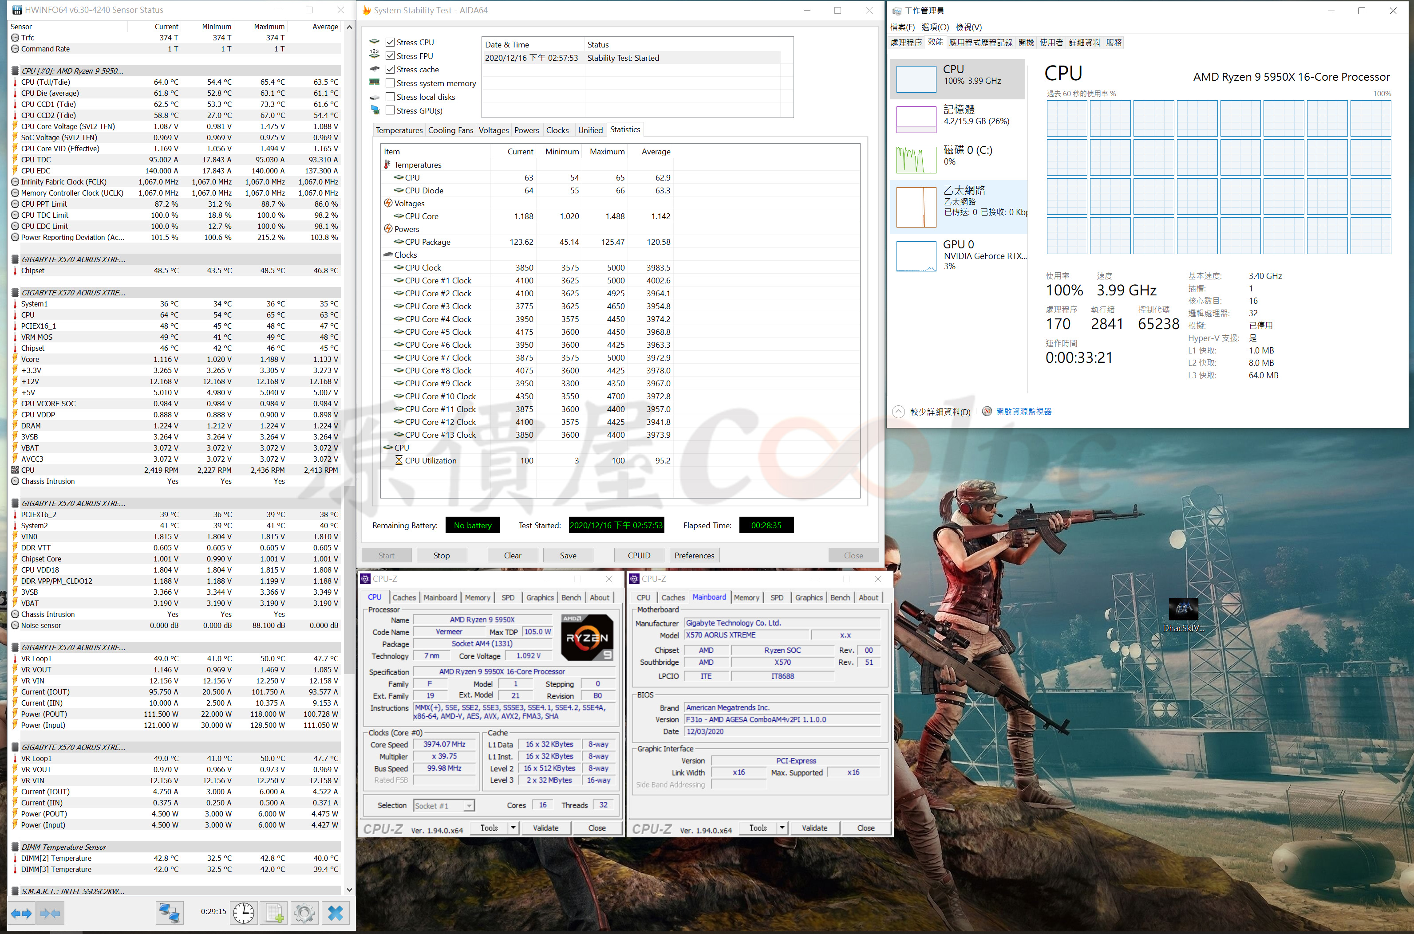Click Validate in left CPU-Z

[545, 828]
